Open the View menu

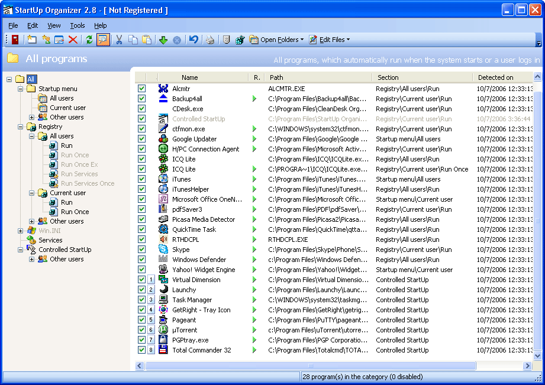pos(54,25)
